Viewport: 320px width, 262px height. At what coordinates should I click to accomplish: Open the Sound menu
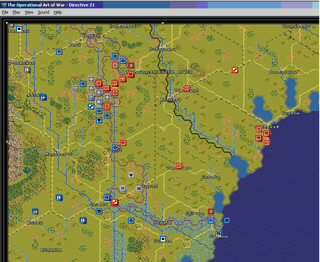pos(43,12)
